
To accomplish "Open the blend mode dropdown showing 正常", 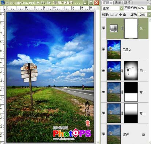I will tap(112, 8).
